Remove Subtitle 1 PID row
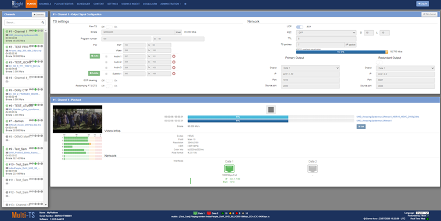Viewport: 441px width, 221px height. coord(174,73)
